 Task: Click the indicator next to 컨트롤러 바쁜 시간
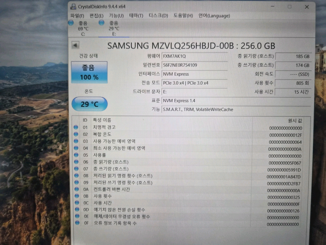[76, 189]
